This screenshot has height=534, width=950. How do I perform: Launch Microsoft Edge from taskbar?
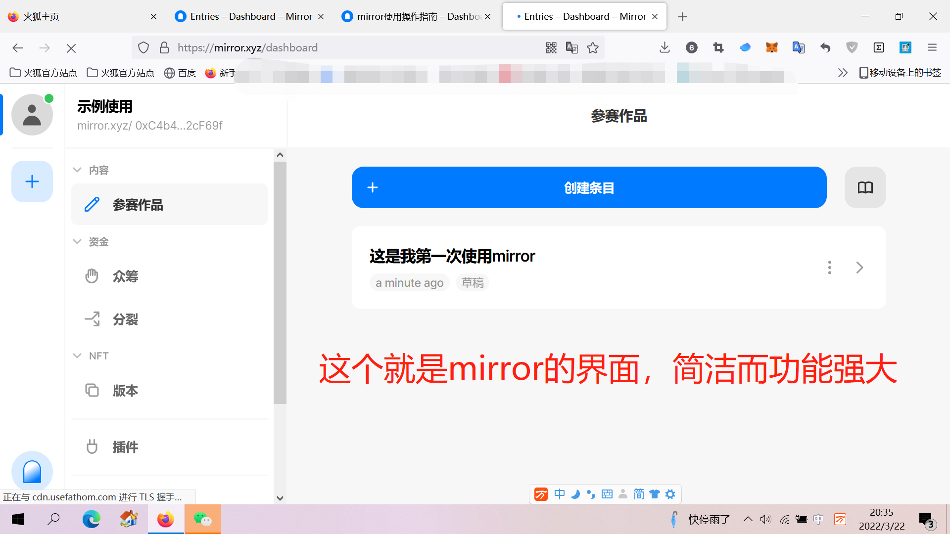[x=91, y=519]
